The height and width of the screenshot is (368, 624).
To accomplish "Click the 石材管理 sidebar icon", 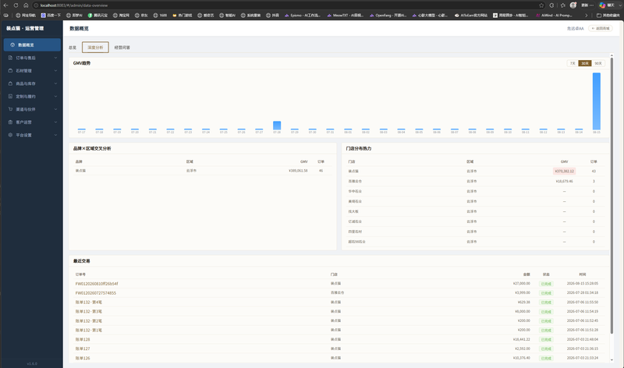I will pyautogui.click(x=10, y=70).
